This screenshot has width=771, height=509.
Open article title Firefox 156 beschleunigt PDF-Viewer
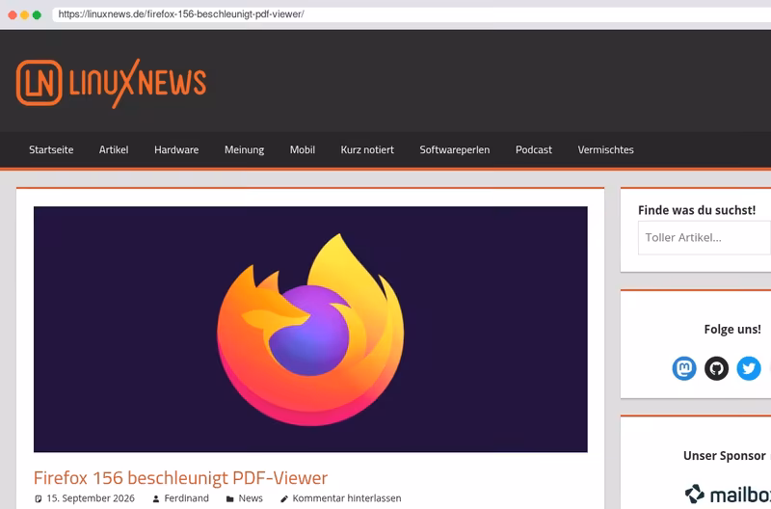tap(180, 477)
